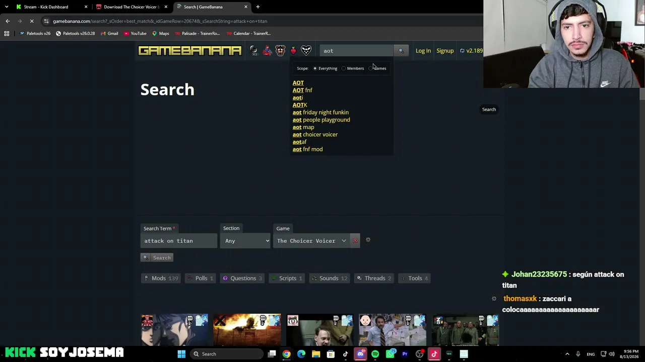Viewport: 645px width, 362px height.
Task: Filter results by Threads 2
Action: click(x=374, y=278)
